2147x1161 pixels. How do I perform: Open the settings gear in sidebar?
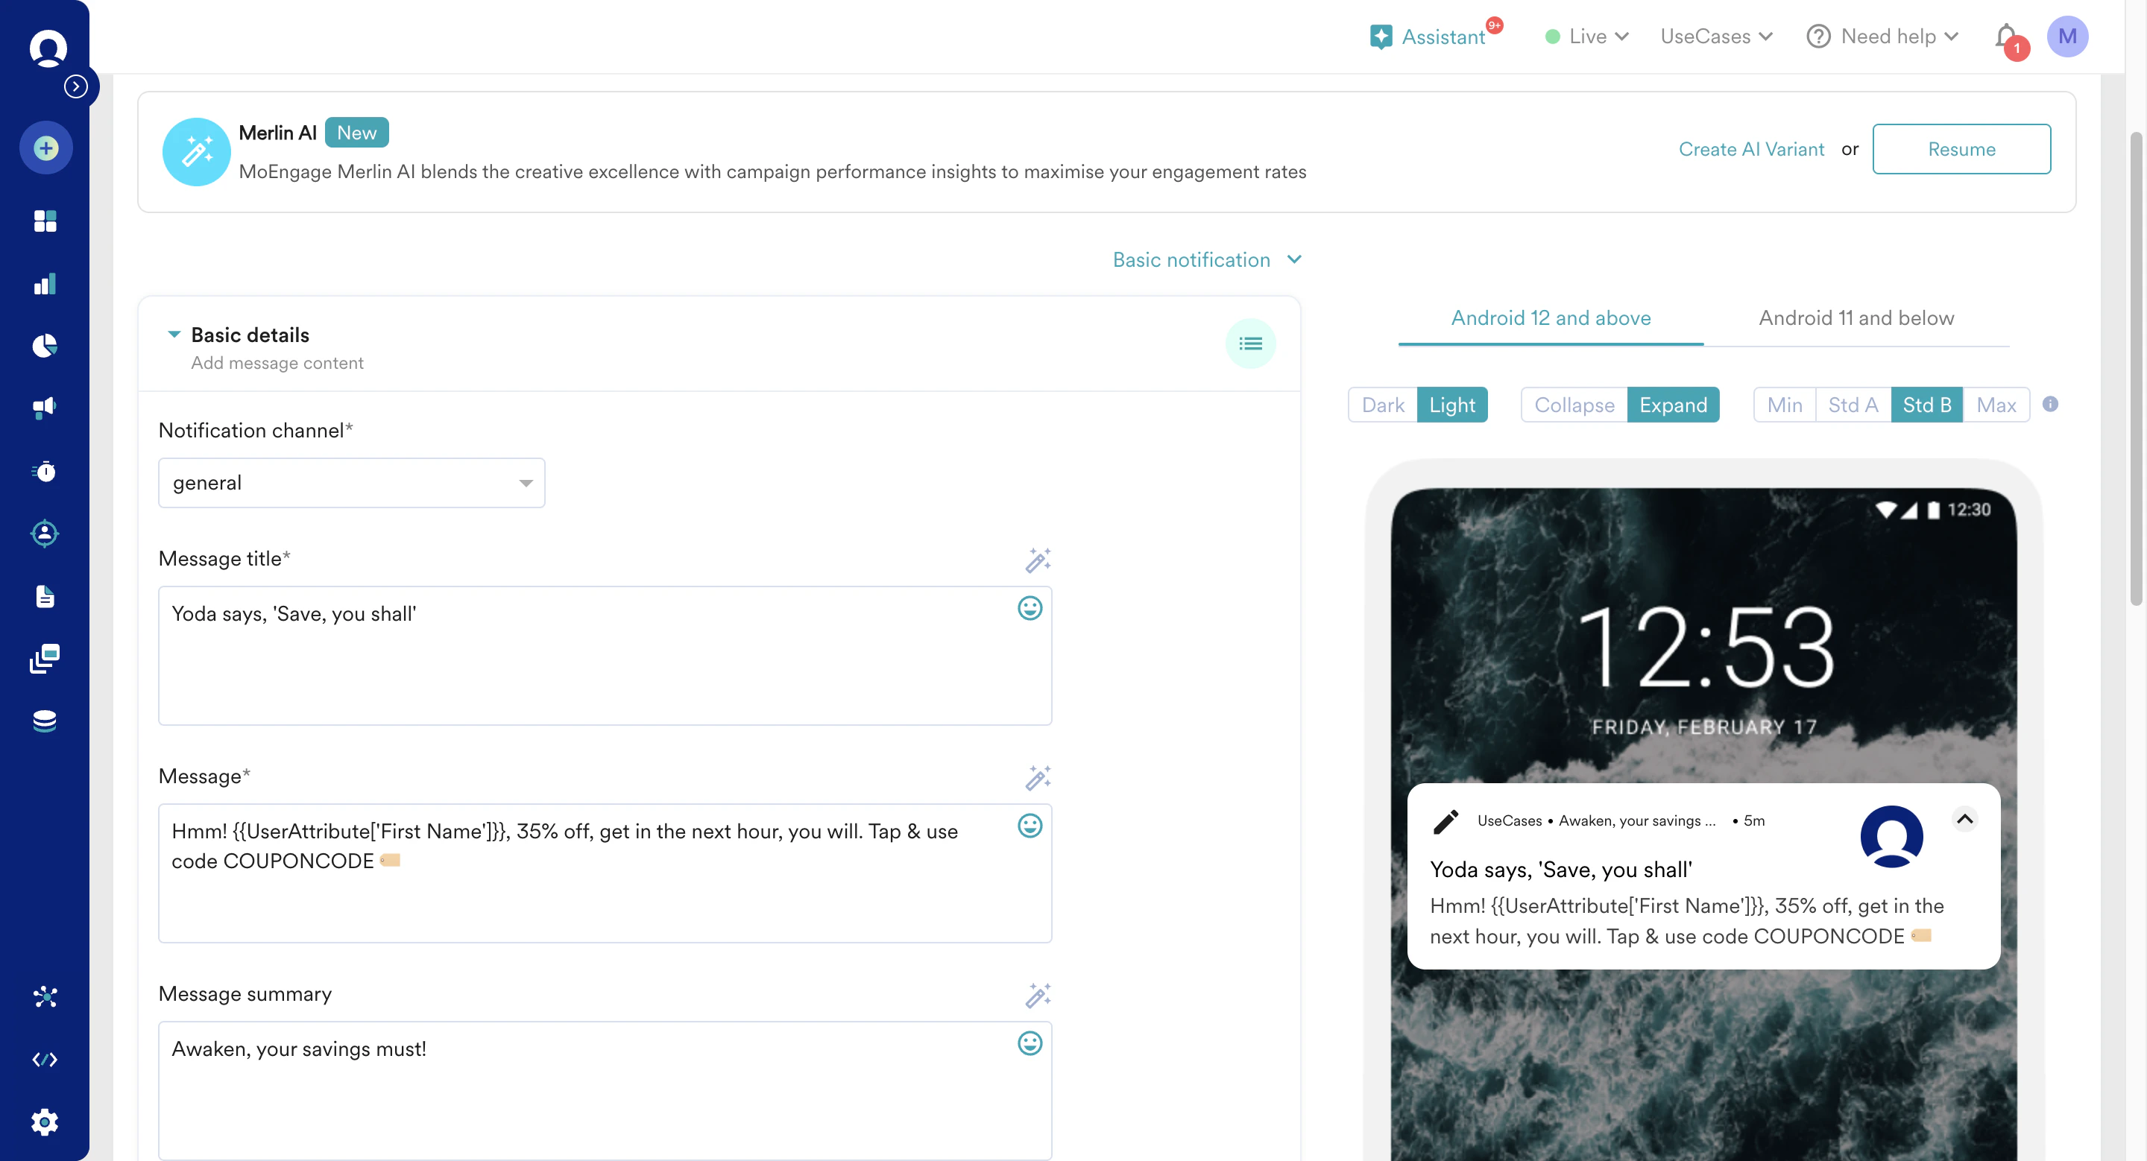point(45,1122)
